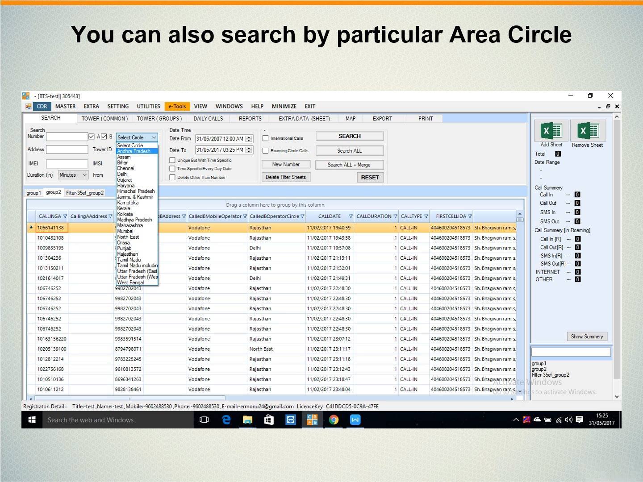The image size is (643, 482).
Task: Click the Remove Sheet Excel icon
Action: pyautogui.click(x=588, y=131)
